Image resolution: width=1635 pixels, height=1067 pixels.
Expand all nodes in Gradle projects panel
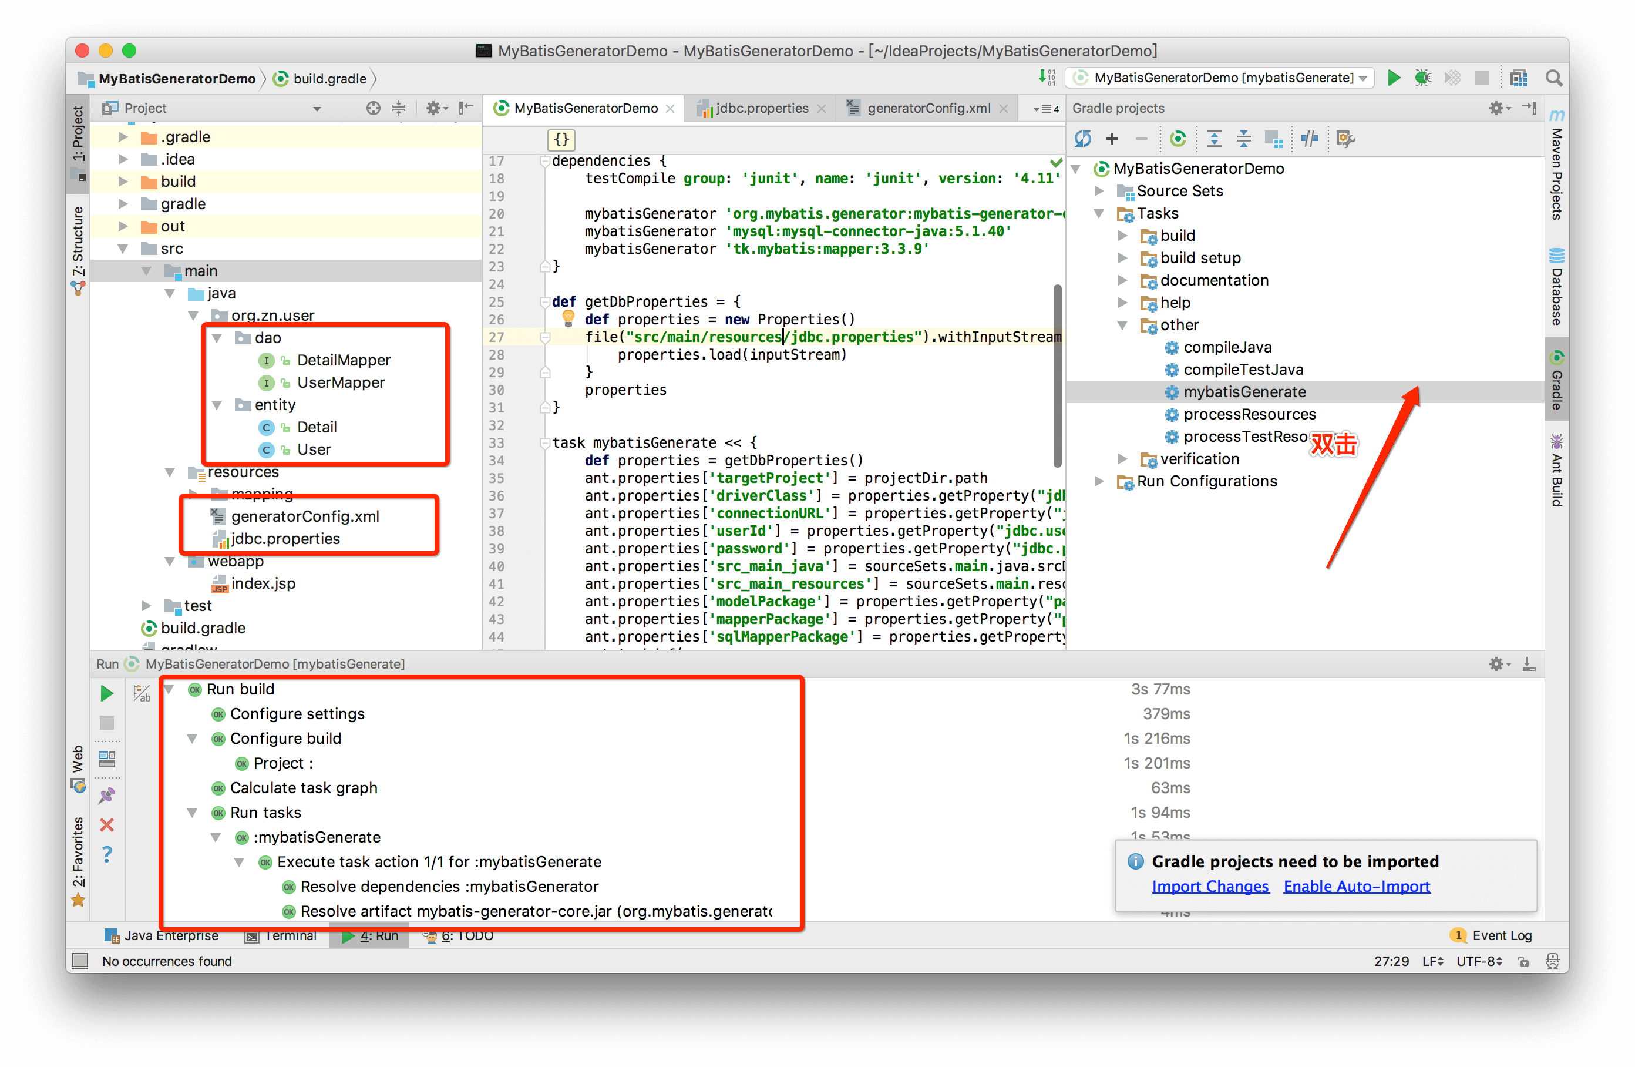tap(1214, 139)
